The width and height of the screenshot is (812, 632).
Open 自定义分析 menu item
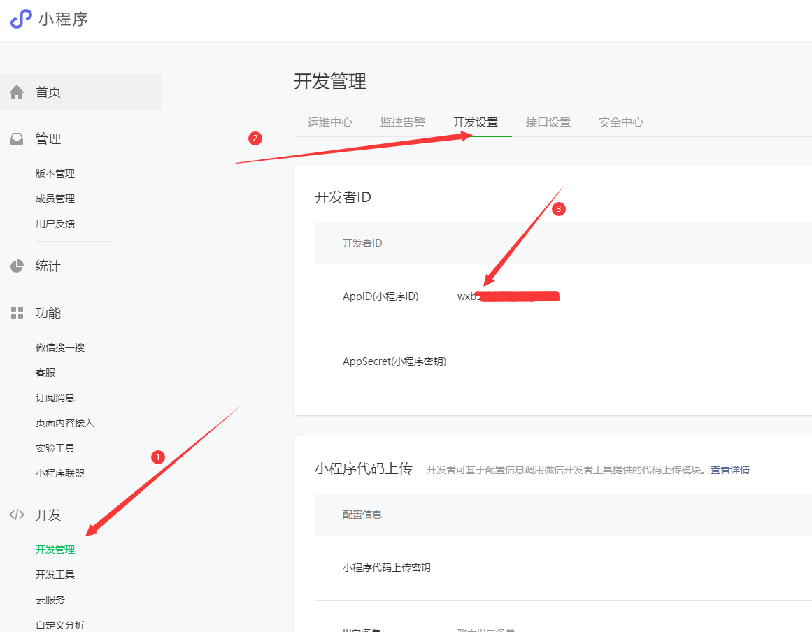(x=60, y=625)
